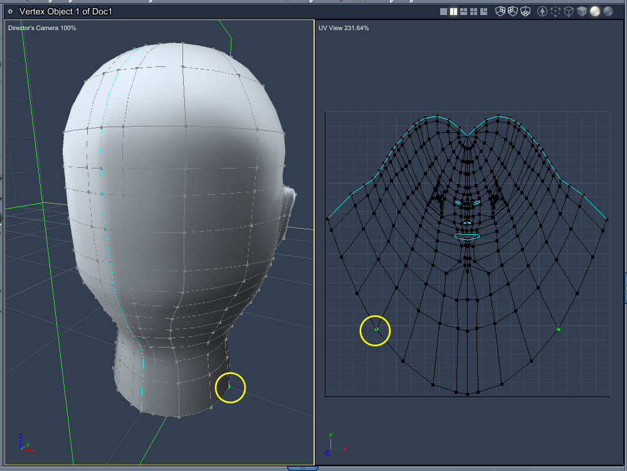This screenshot has height=471, width=627.
Task: Click the small circle beside Vertex Object title
Action: 11,11
